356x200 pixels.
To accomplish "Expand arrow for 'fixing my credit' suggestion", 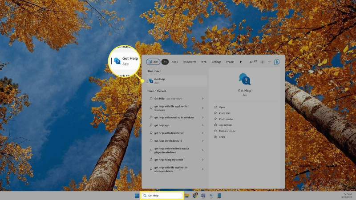I will coord(203,160).
